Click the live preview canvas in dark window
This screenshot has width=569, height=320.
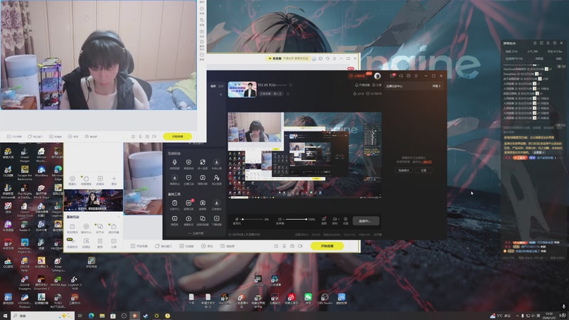[304, 155]
